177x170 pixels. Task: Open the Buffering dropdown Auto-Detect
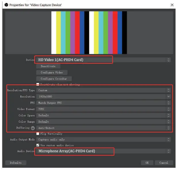coord(104,128)
